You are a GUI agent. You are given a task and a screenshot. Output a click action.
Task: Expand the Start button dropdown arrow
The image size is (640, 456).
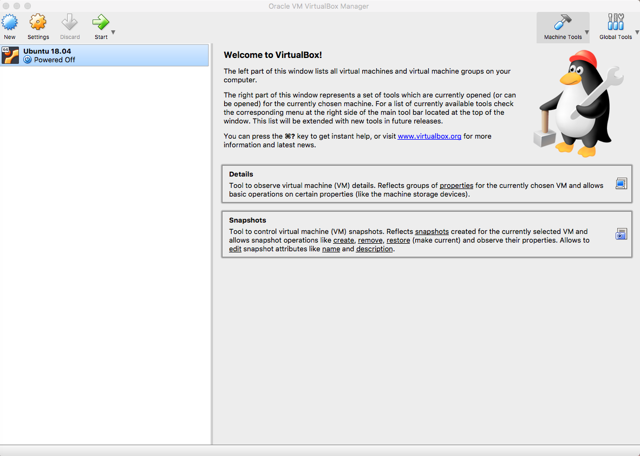coord(113,32)
